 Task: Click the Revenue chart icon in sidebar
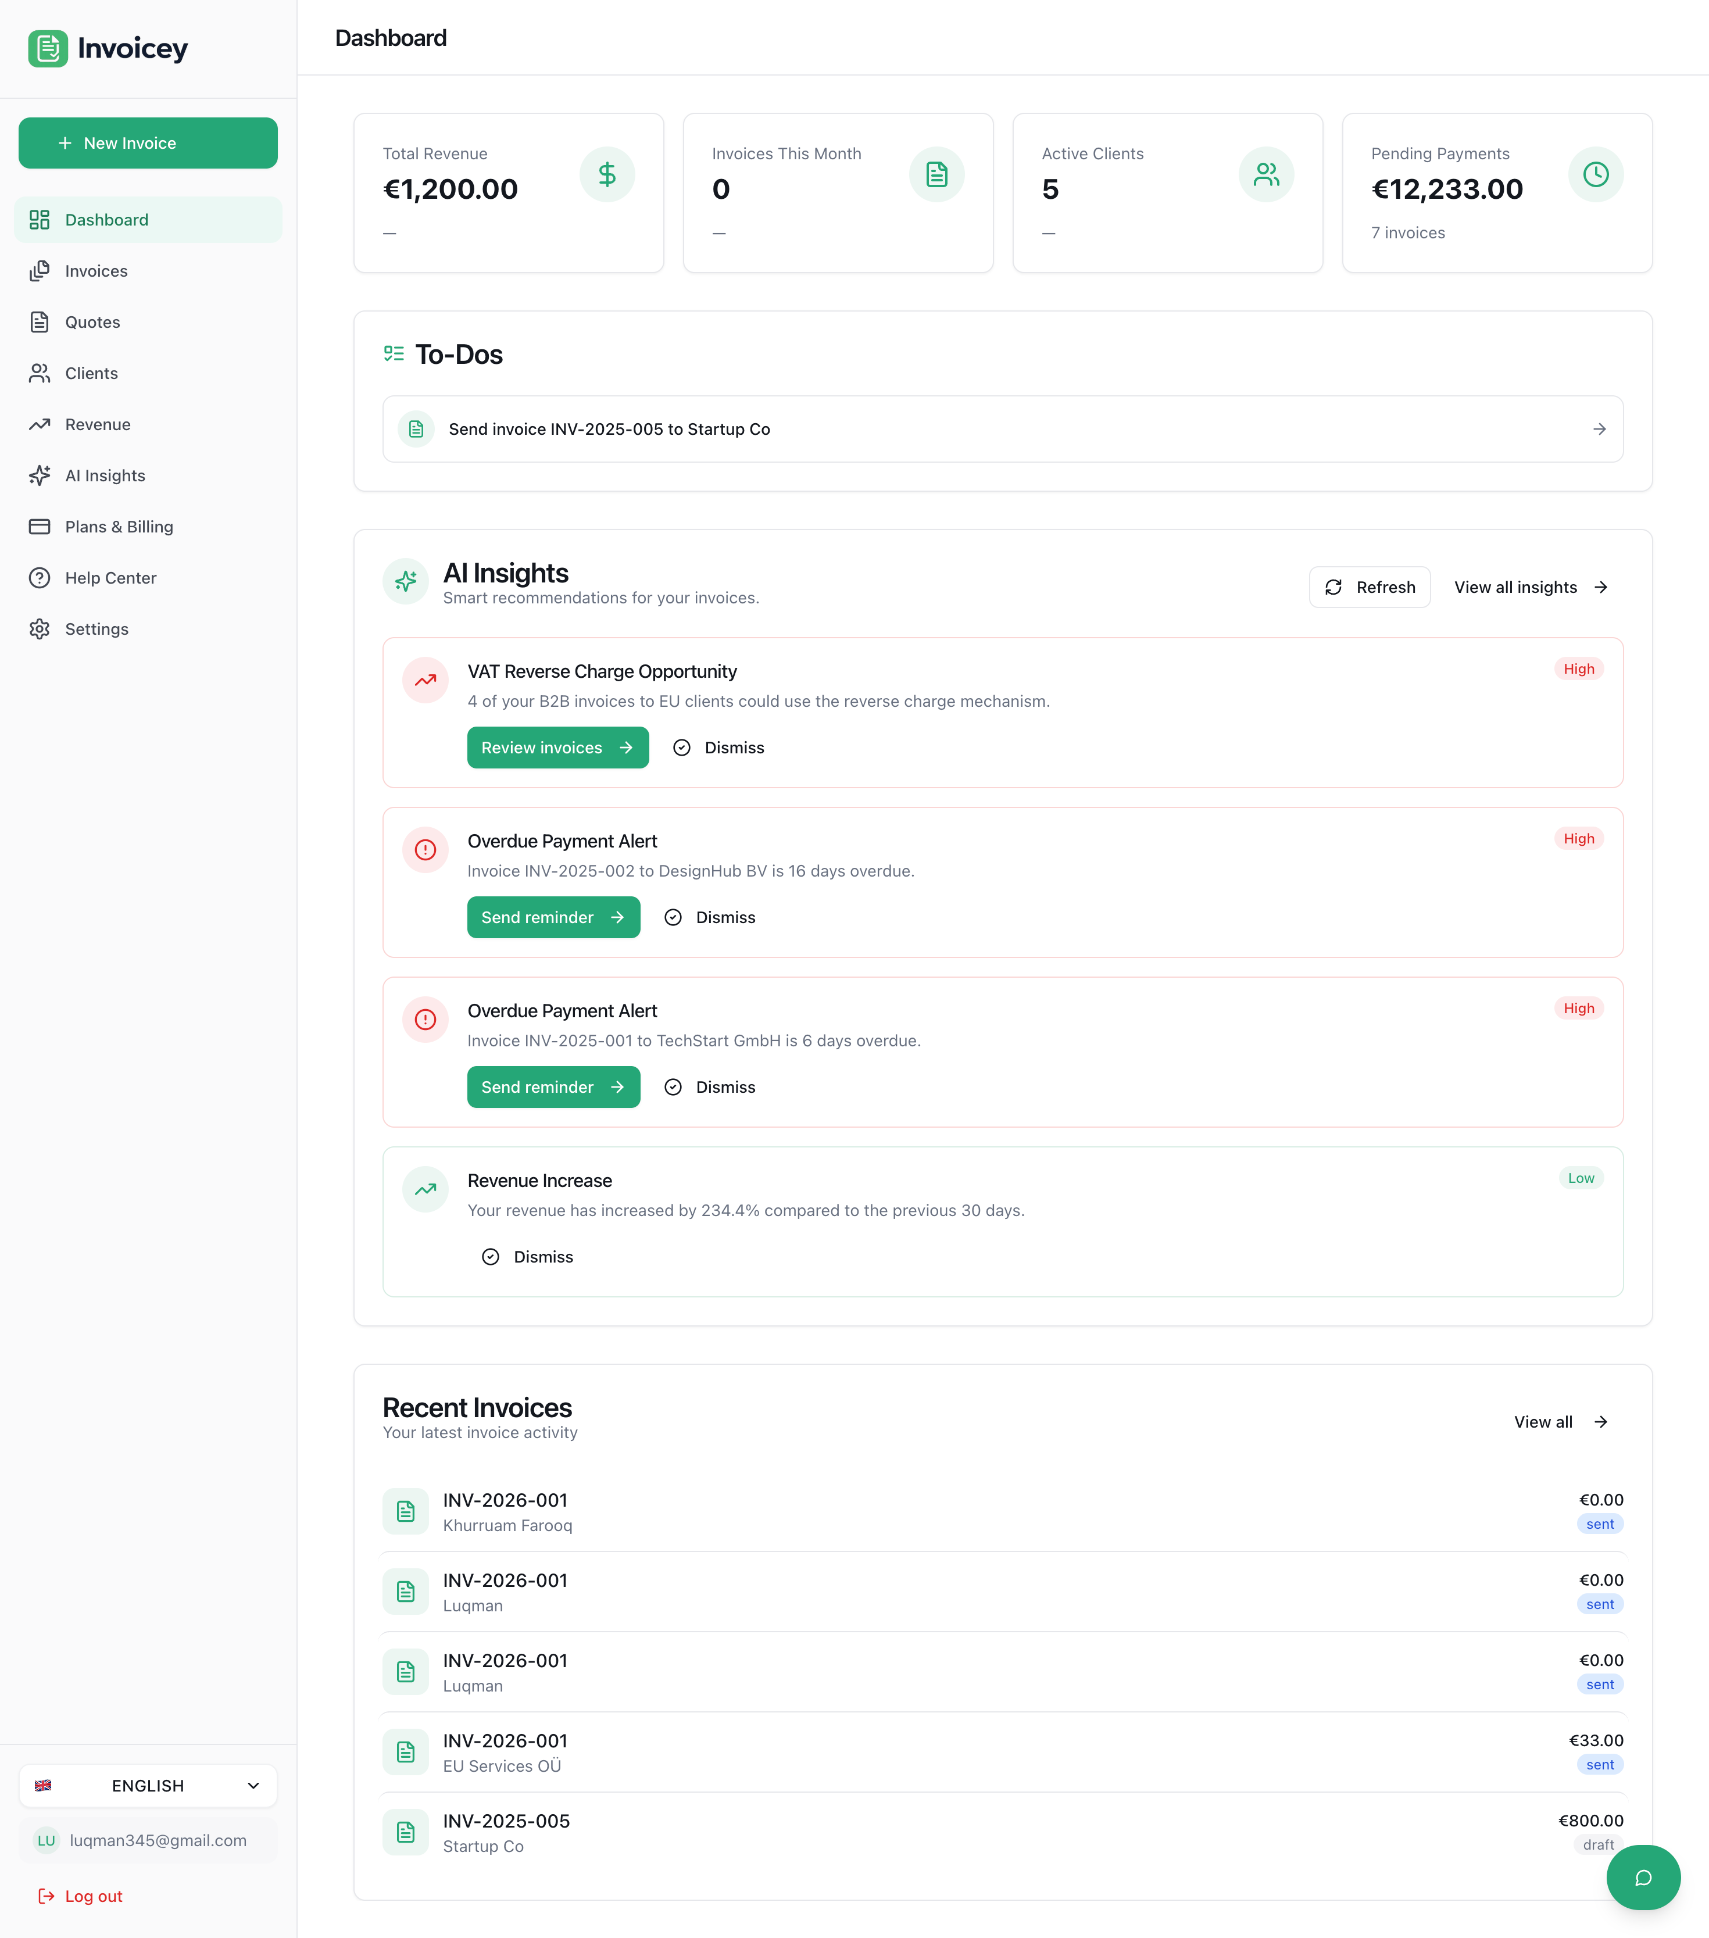click(39, 424)
